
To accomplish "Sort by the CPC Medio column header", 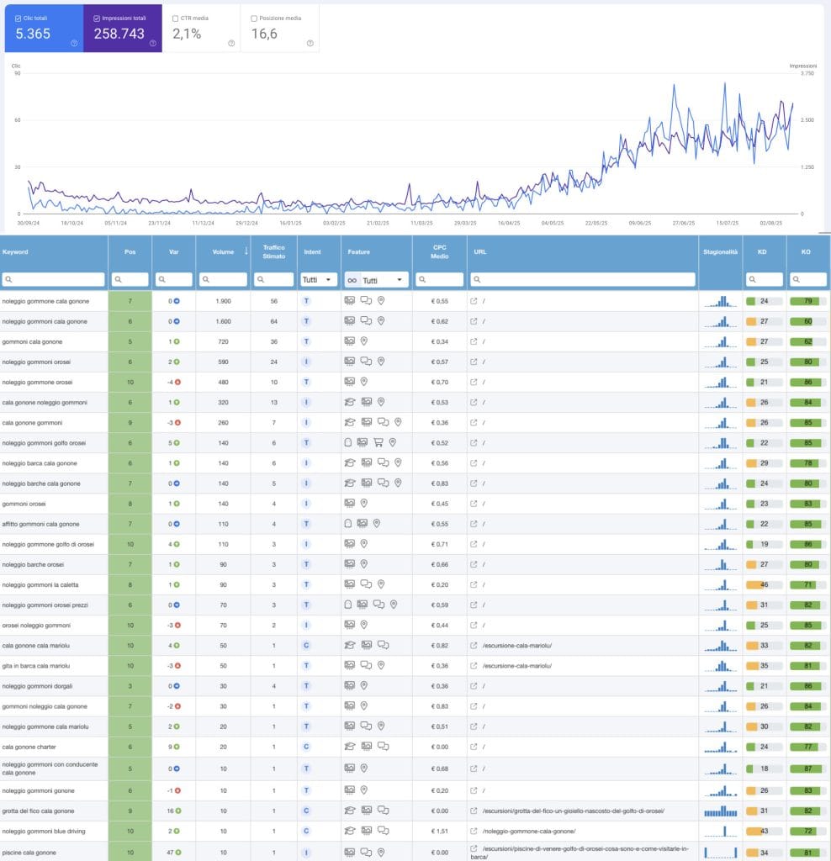I will click(x=439, y=251).
